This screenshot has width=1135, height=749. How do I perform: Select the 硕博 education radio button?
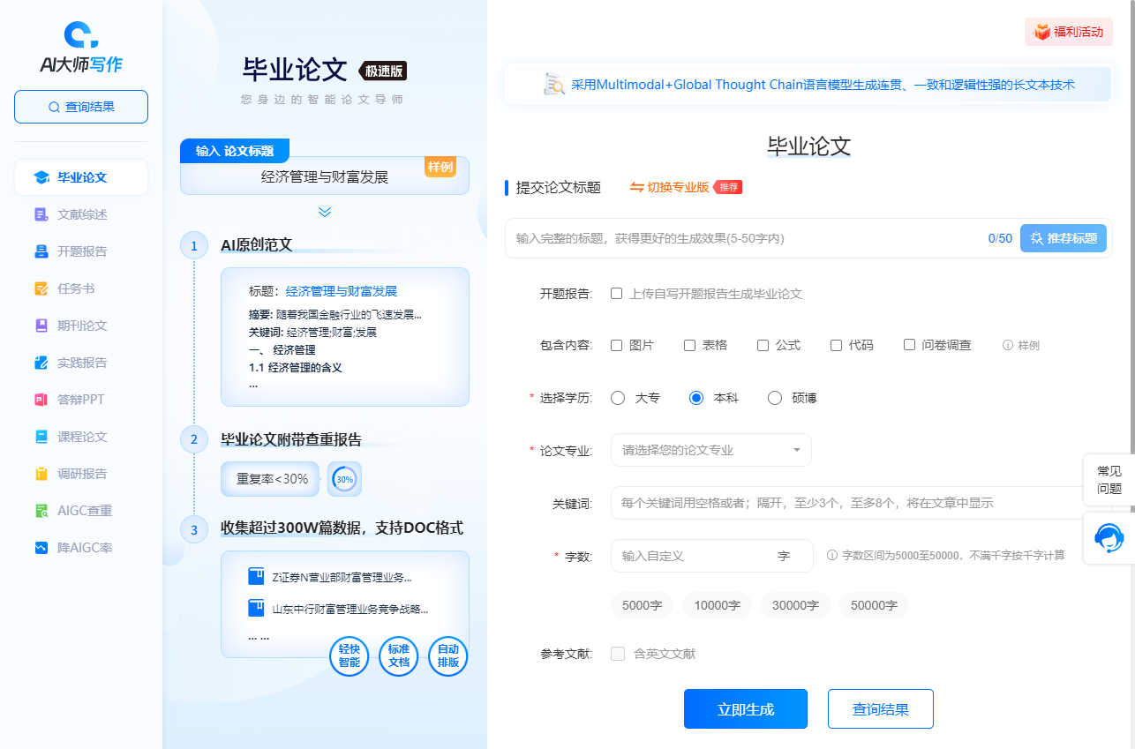[775, 398]
